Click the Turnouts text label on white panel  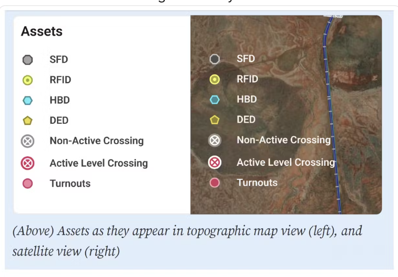(x=70, y=184)
